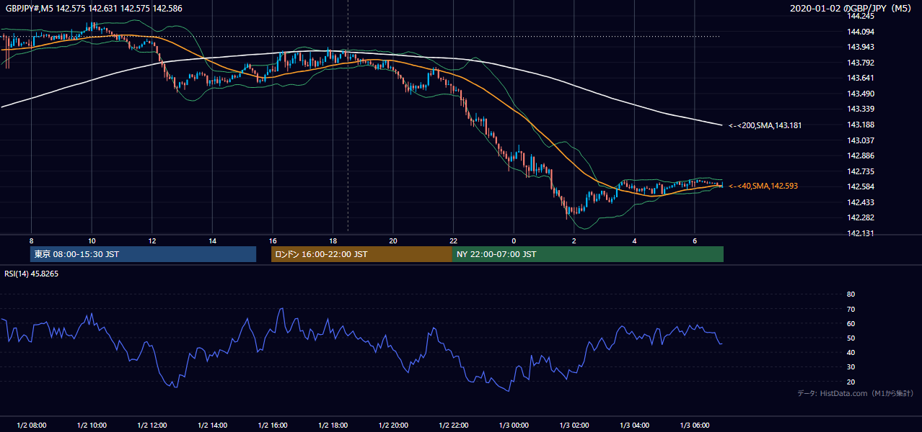Click RSI scale value 30
This screenshot has height=432, width=922.
pos(851,367)
